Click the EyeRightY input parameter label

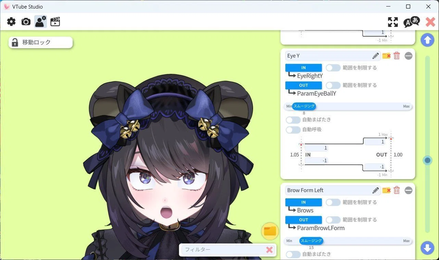310,76
